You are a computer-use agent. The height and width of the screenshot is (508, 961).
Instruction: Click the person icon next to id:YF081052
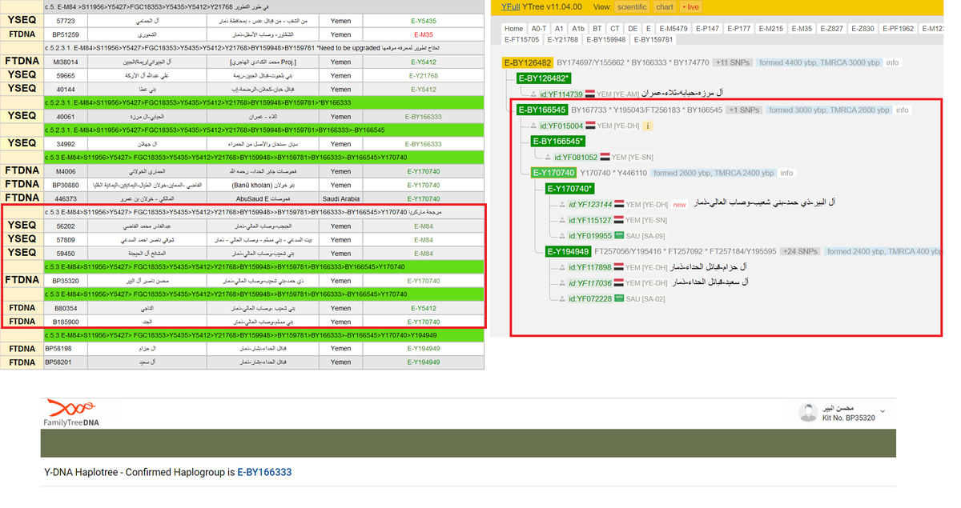pos(549,157)
